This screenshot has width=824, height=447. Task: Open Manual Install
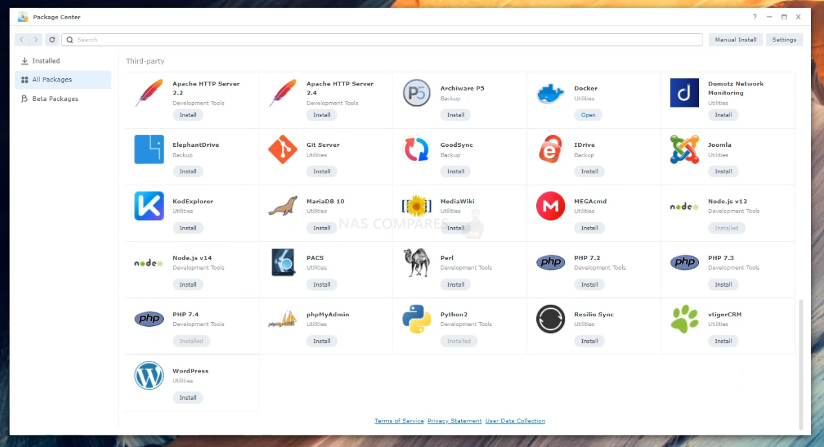[x=736, y=39]
